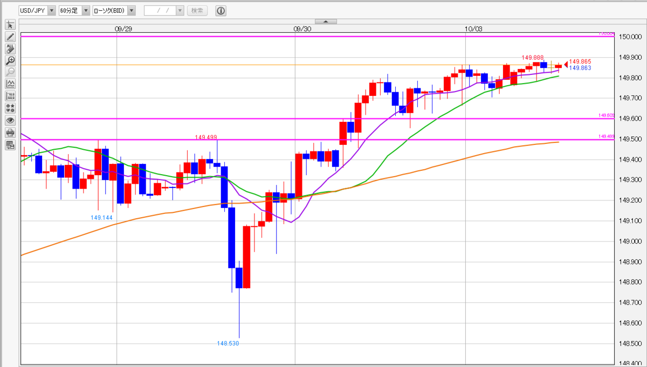
Task: Click the 09/30 date label
Action: point(302,29)
